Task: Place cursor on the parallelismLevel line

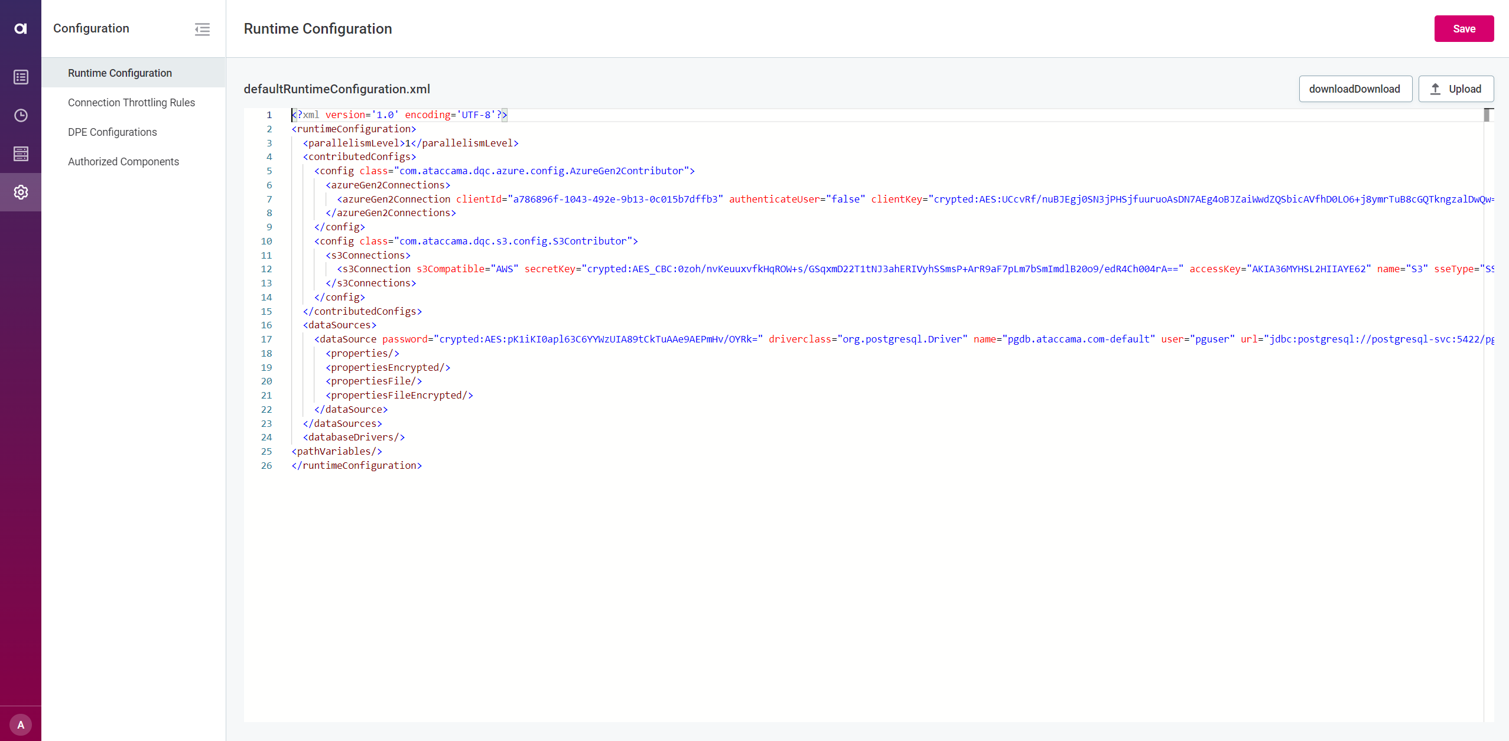Action: point(409,143)
